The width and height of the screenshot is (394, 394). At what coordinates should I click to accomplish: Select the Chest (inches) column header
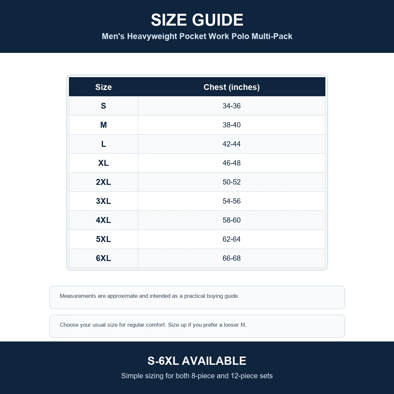pos(231,87)
